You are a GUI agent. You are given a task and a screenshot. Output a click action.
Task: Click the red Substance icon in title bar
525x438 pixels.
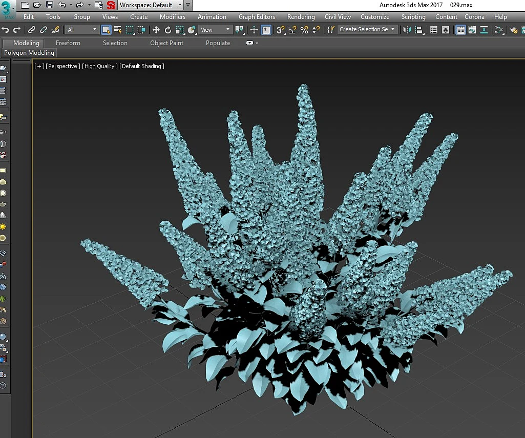point(111,5)
